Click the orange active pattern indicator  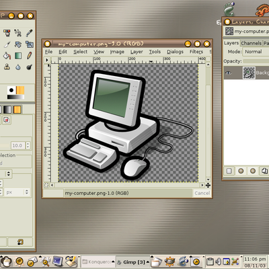click(x=20, y=90)
